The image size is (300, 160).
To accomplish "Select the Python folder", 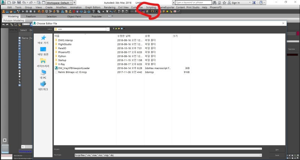I will click(x=62, y=56).
